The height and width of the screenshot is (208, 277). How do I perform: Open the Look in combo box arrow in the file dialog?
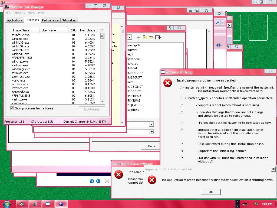click(130, 37)
